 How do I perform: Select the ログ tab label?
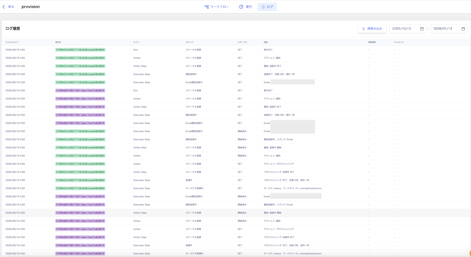270,7
